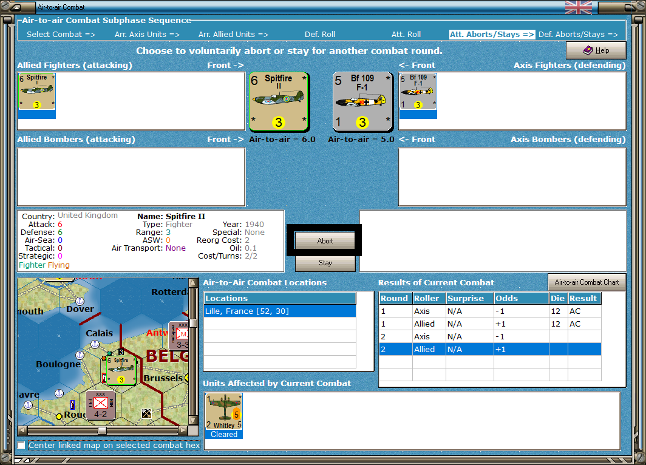Click the Allied Bombers empty list box
This screenshot has height=465, width=646.
coord(131,177)
